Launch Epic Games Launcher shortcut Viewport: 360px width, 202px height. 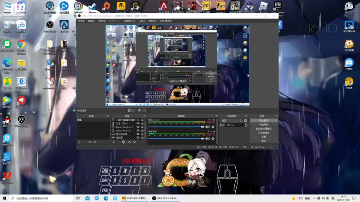click(x=278, y=8)
